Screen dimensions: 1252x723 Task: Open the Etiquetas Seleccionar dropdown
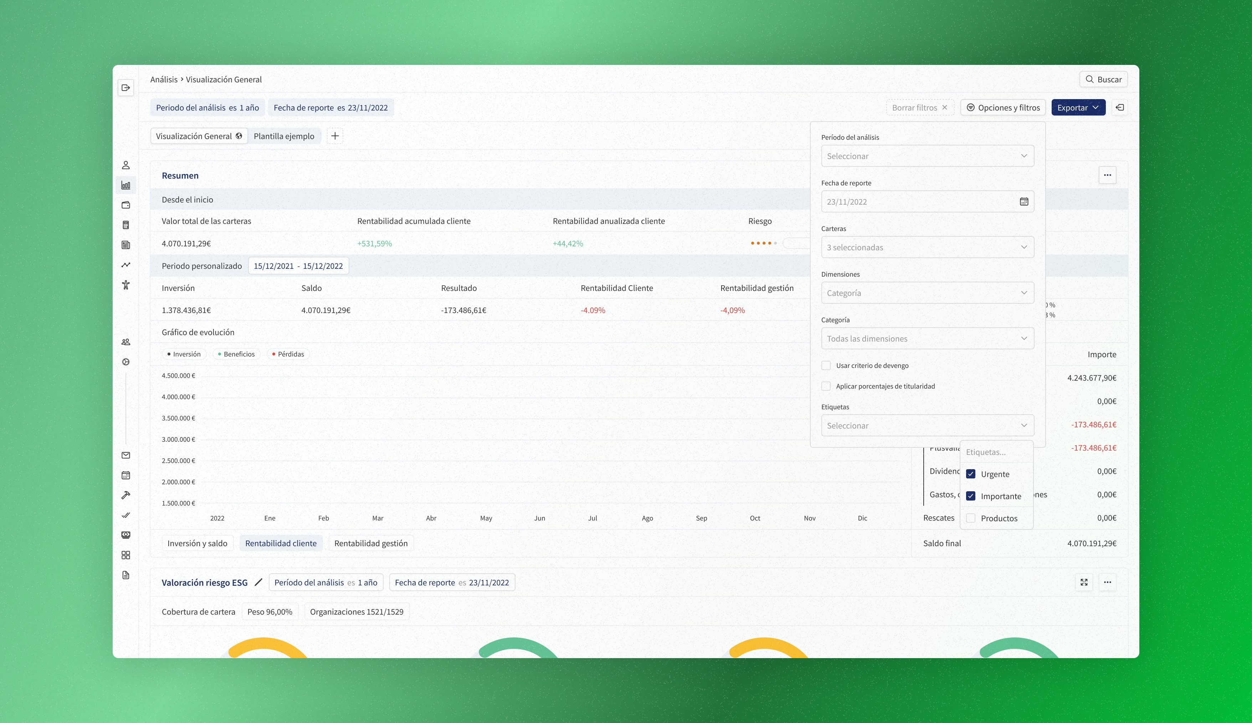(x=927, y=425)
